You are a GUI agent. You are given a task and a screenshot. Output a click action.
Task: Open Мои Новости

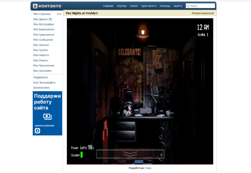(x=41, y=55)
